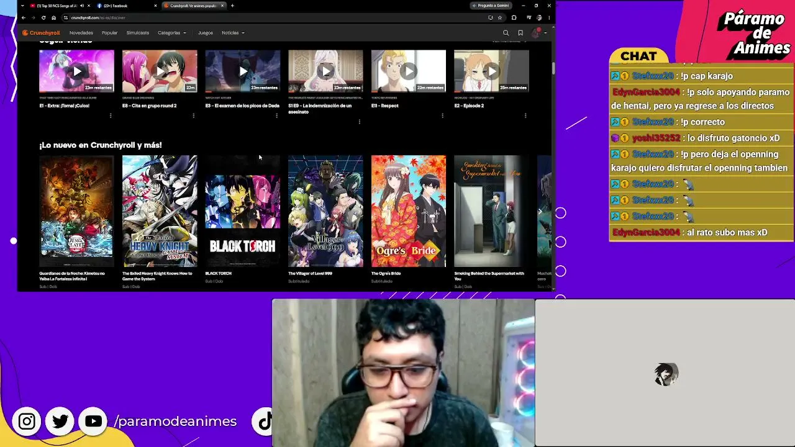Open options menu for E2 Episode 2
Image resolution: width=795 pixels, height=447 pixels.
point(525,115)
